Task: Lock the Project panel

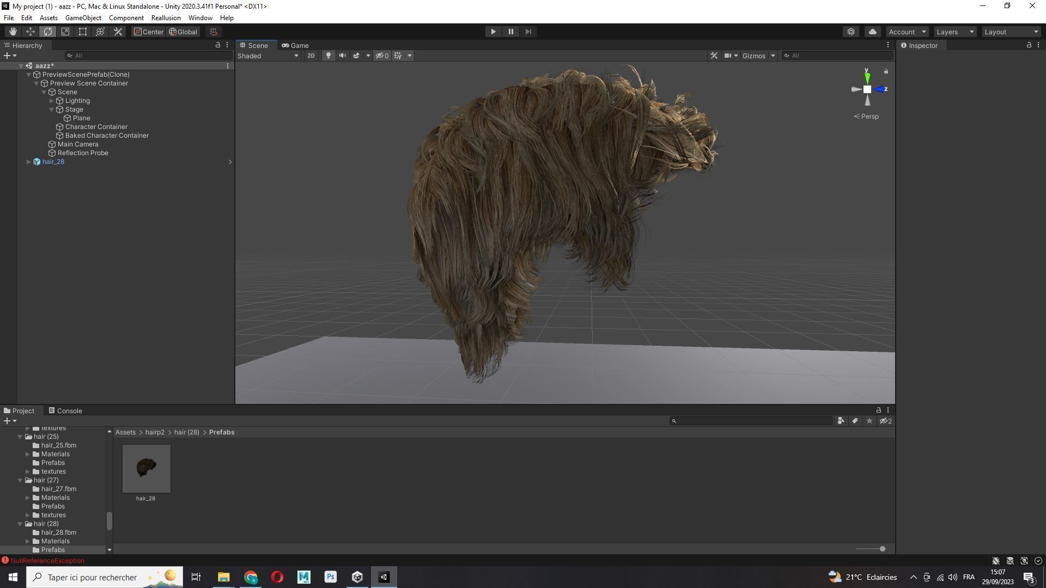Action: (878, 411)
